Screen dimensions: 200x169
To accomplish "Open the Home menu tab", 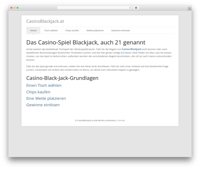I will (33, 30).
